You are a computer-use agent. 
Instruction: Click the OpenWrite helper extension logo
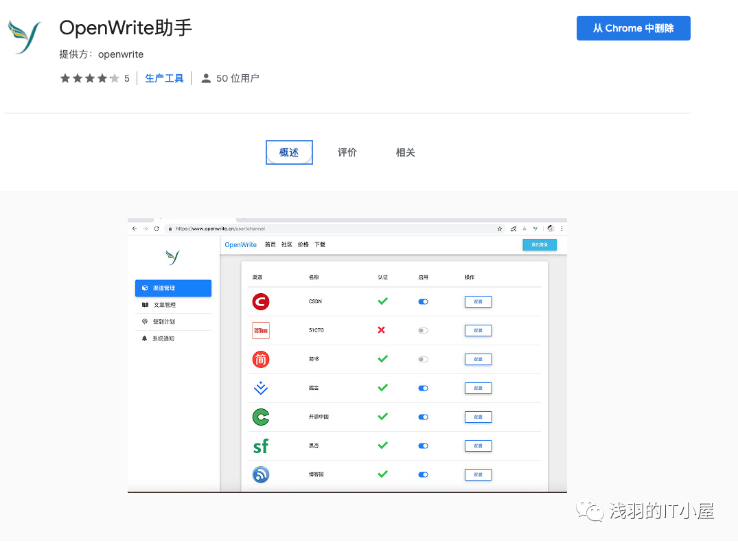point(25,36)
